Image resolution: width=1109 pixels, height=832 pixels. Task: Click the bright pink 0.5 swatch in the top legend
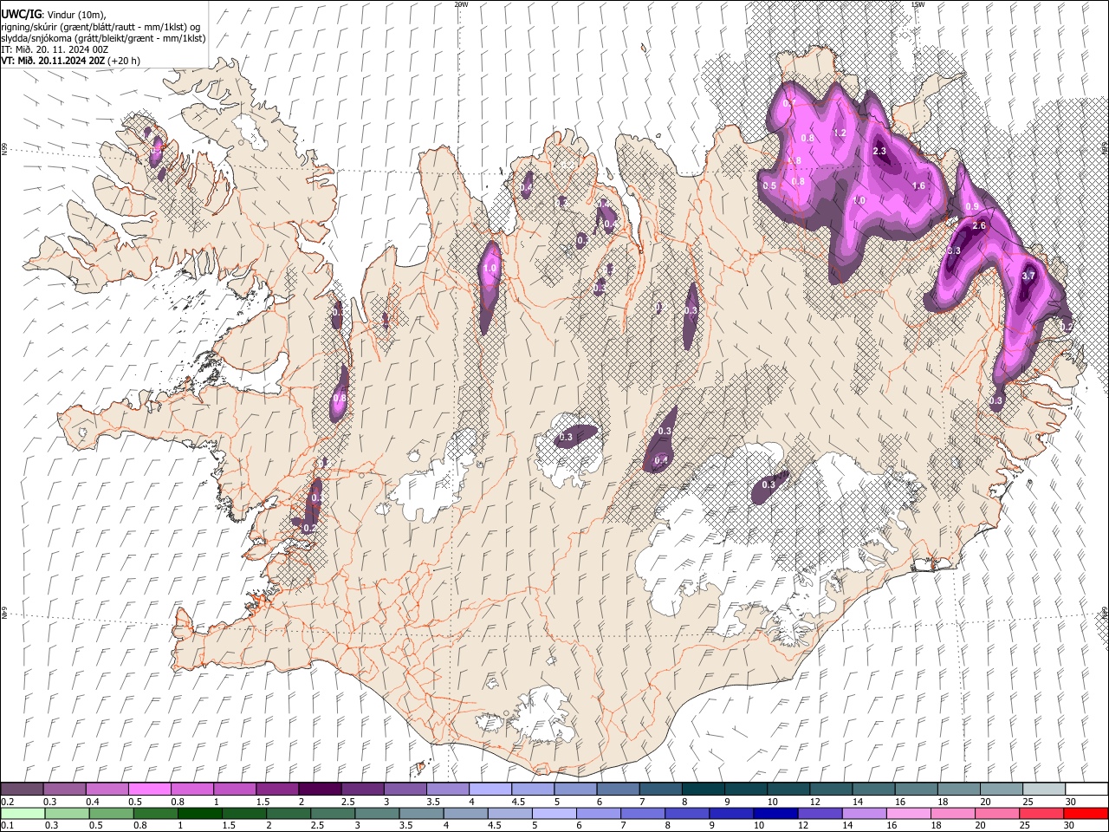click(x=150, y=790)
